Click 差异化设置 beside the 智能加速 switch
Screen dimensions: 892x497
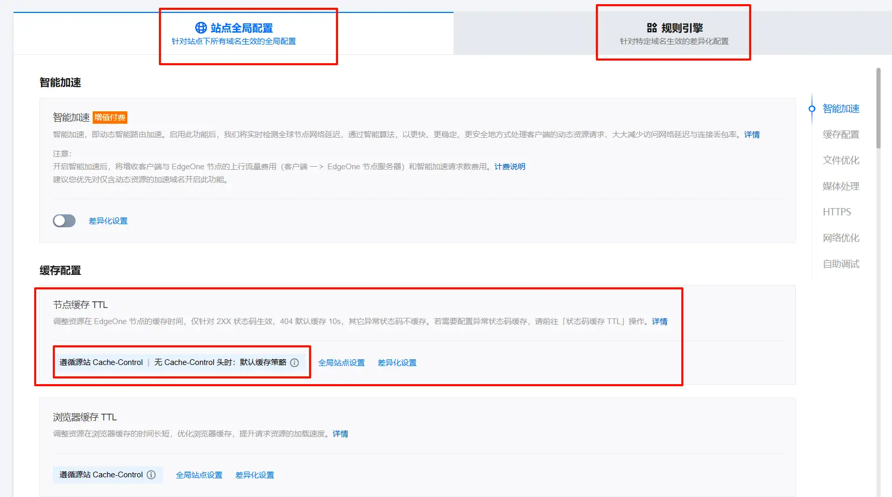coord(108,221)
